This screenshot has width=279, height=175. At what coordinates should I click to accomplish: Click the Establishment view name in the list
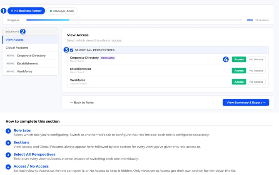(x=80, y=69)
